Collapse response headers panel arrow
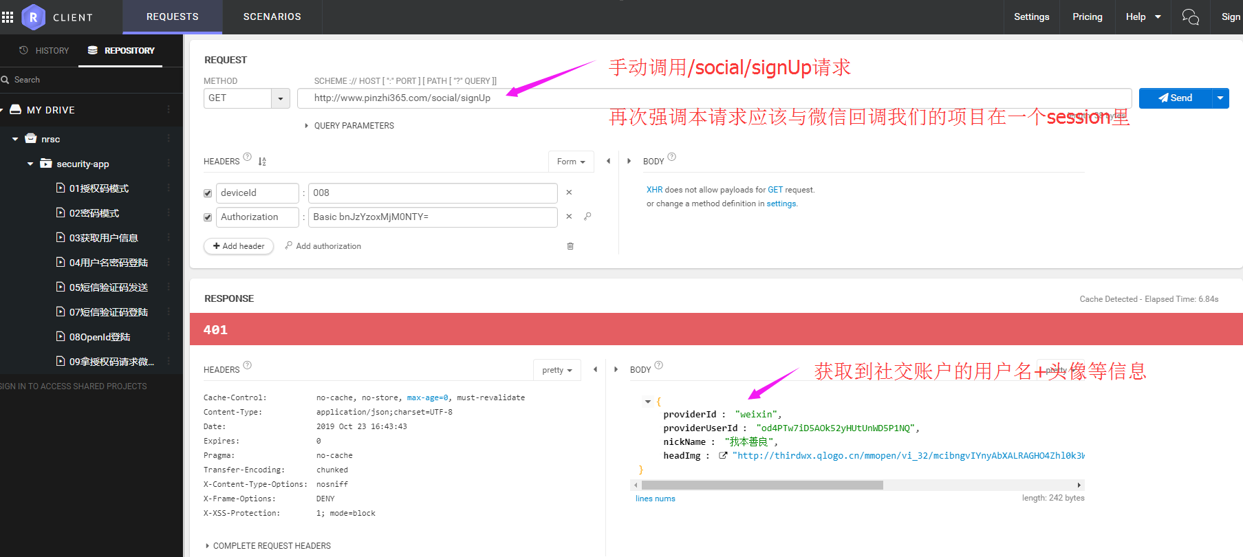 coord(595,369)
